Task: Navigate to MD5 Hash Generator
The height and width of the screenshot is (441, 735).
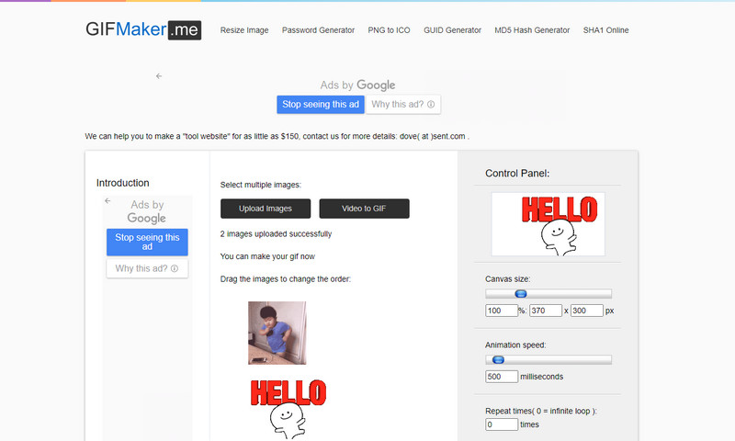Action: pyautogui.click(x=532, y=30)
